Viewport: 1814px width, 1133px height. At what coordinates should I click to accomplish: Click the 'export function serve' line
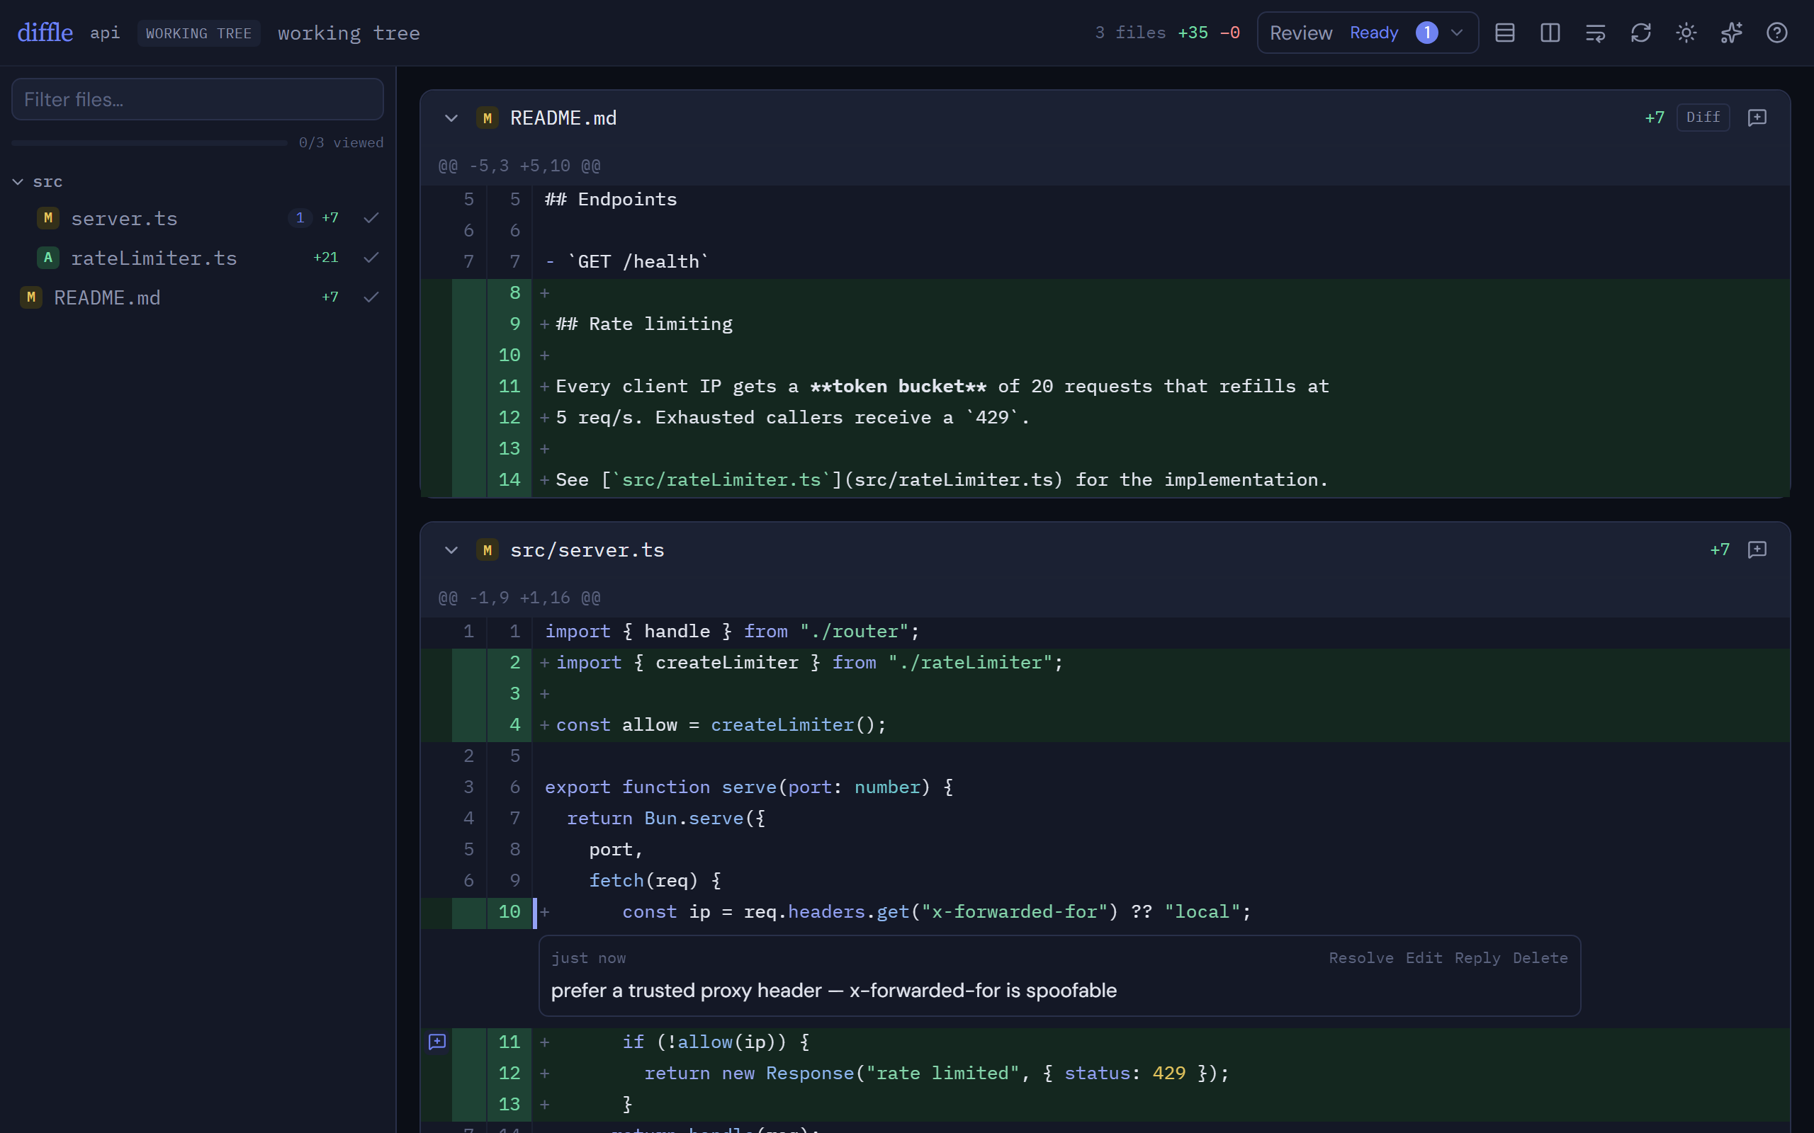[1105, 787]
